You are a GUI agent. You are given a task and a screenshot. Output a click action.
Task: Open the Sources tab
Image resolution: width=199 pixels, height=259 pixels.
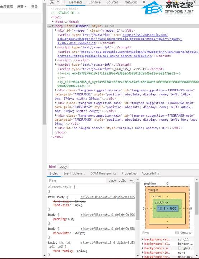112,2
